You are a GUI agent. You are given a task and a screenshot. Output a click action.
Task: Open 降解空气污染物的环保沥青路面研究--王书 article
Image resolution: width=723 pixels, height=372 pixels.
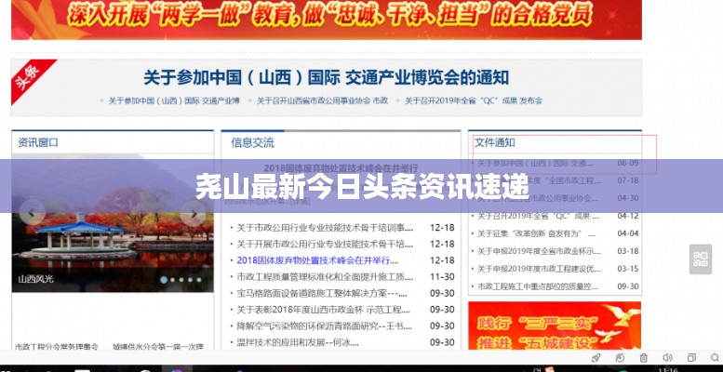coord(324,325)
